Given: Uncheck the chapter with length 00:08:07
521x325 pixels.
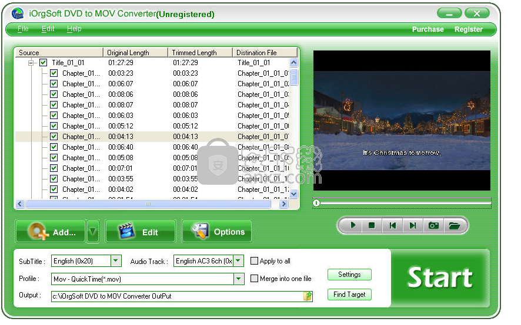Looking at the screenshot, I should coord(54,105).
